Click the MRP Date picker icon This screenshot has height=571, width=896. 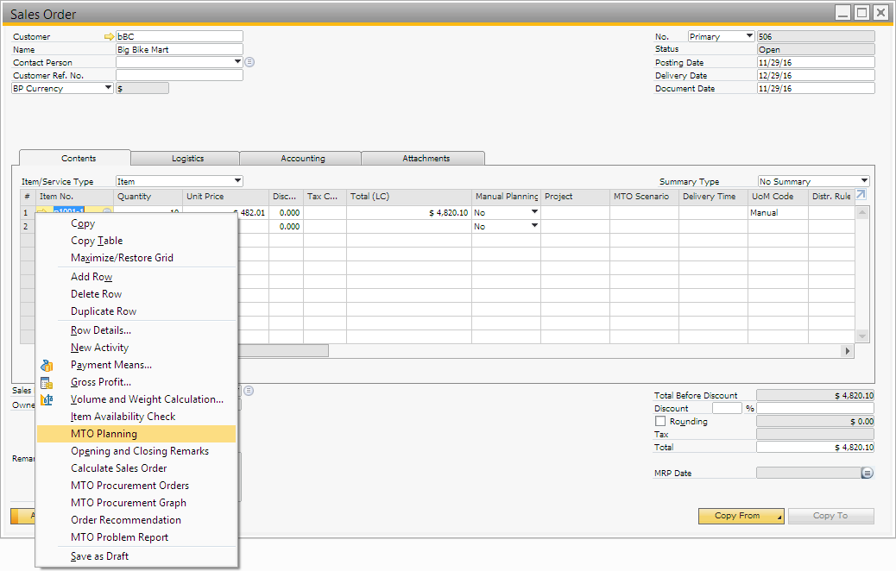(x=868, y=473)
